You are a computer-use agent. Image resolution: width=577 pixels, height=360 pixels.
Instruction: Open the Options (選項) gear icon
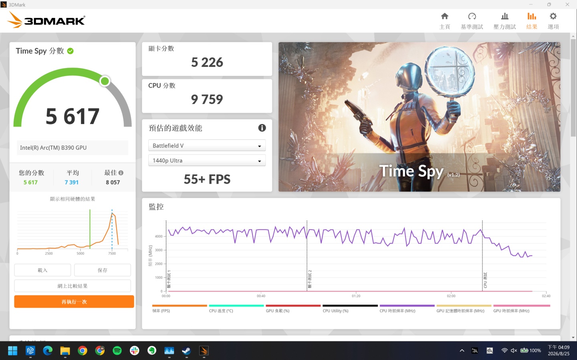click(553, 16)
